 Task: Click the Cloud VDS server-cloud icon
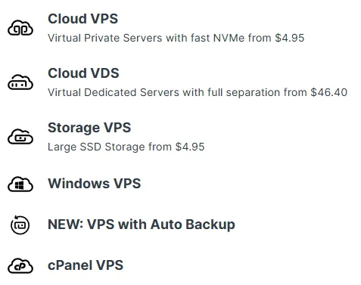coord(20,82)
